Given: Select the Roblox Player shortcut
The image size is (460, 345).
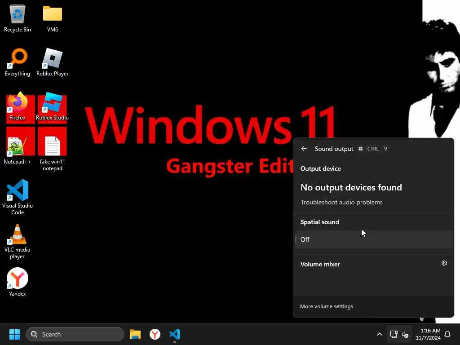Looking at the screenshot, I should click(52, 62).
